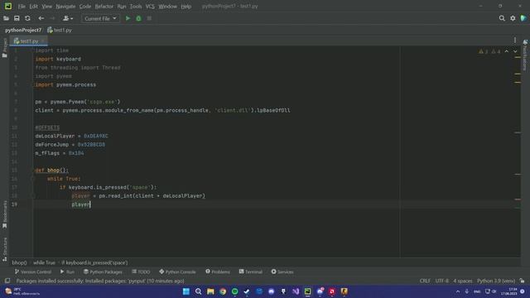Open the Edit menu
This screenshot has width=530, height=298.
33,6
